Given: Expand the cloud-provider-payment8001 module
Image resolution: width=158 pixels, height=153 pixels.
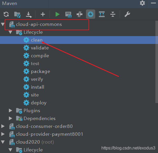Looking at the screenshot, I should click(x=3, y=134).
